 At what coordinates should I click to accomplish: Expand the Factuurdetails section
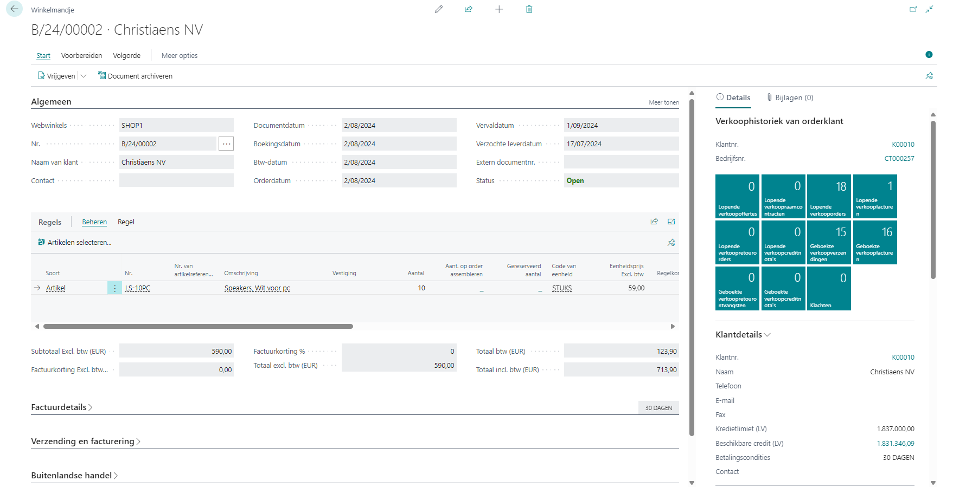pos(61,407)
